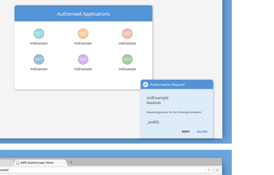Click the mdExample label under purple icon
Viewport: 274px width, 175px height.
[x=83, y=69]
